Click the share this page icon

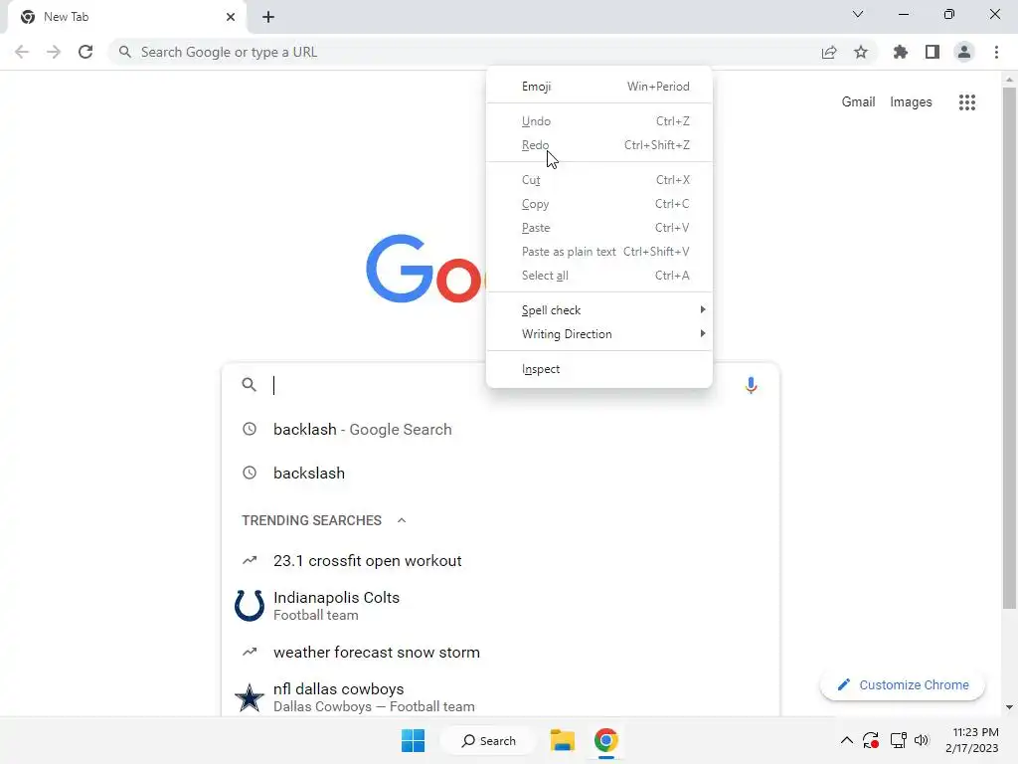[829, 52]
